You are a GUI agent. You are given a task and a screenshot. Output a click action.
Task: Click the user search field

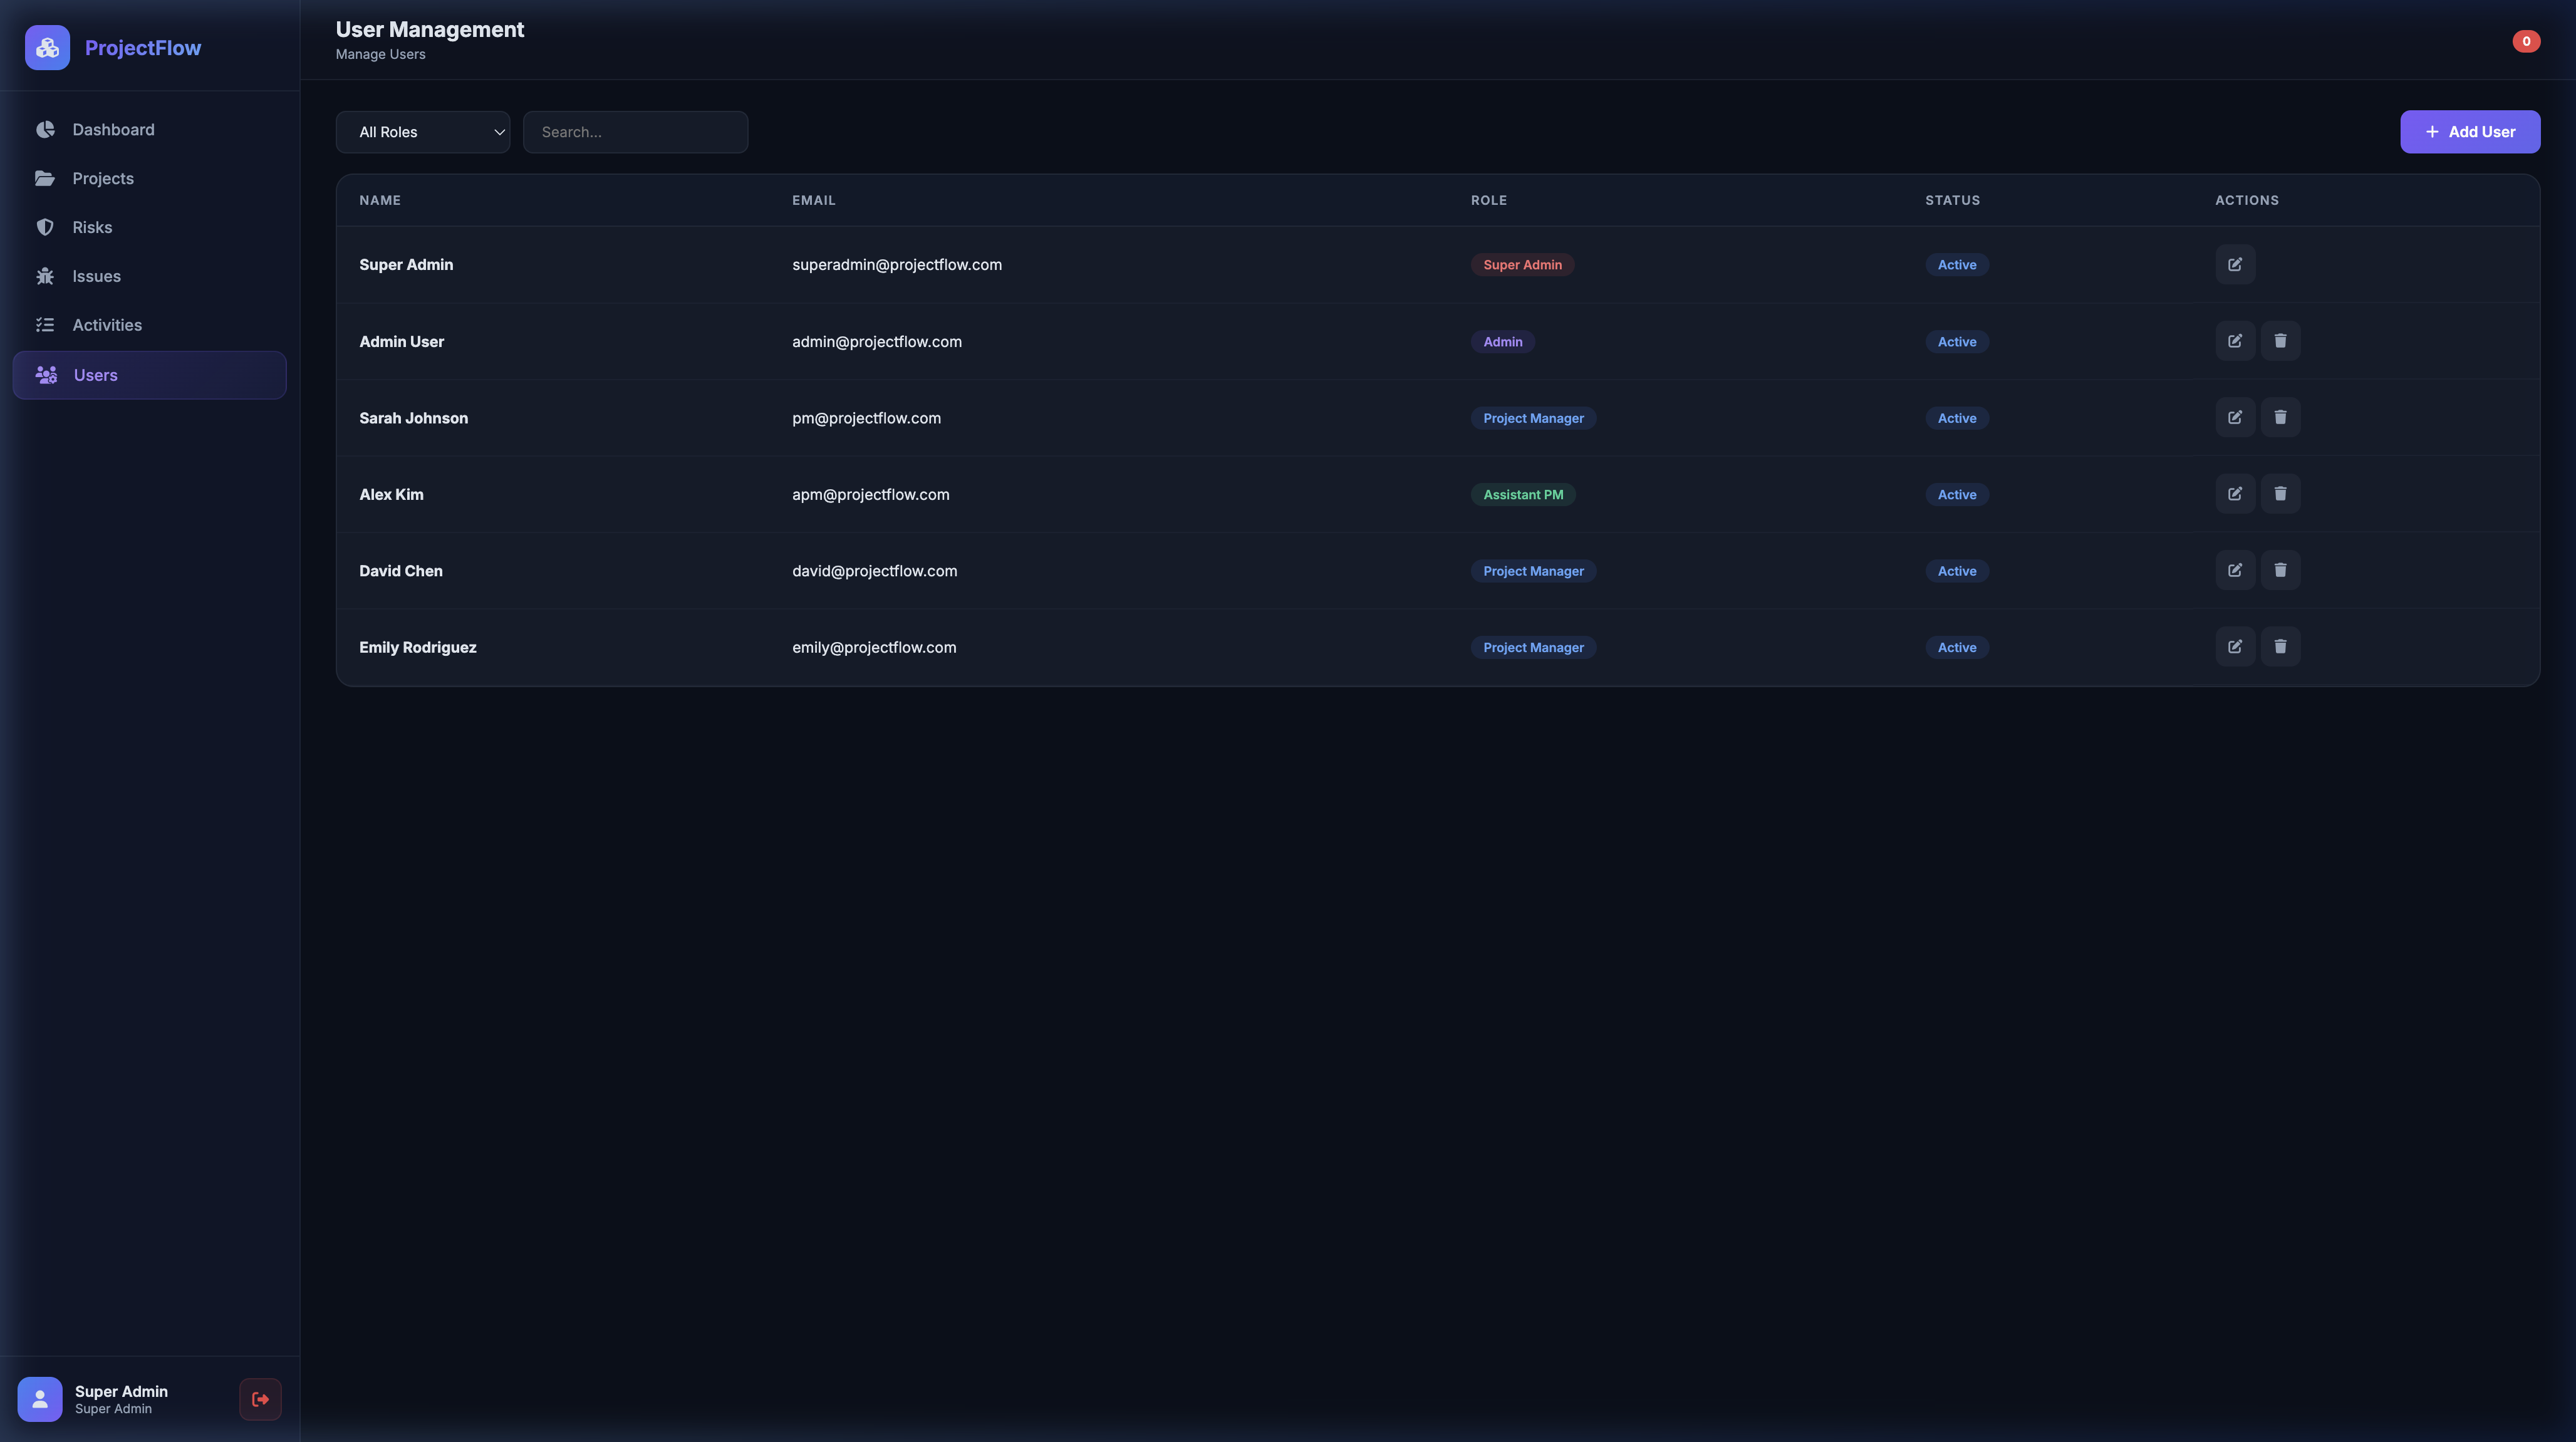point(635,132)
